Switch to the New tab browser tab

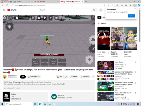(x=25, y=2)
